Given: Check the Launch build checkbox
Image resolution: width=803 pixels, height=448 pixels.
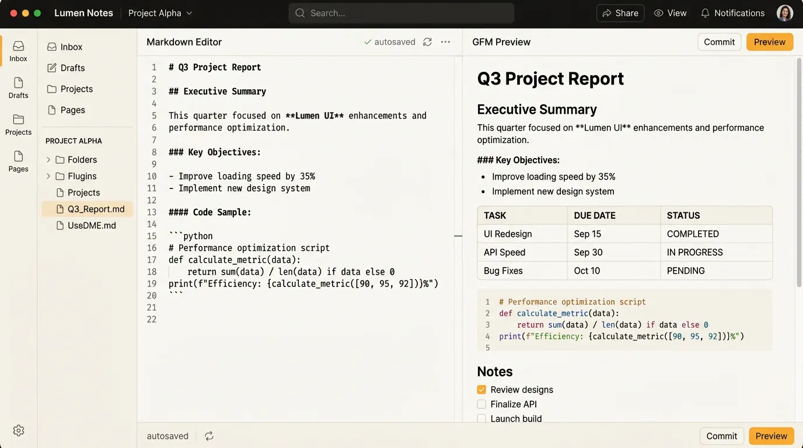Looking at the screenshot, I should point(481,419).
